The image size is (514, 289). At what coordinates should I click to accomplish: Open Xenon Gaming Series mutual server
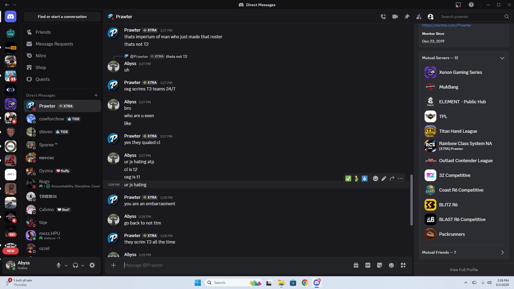point(463,72)
